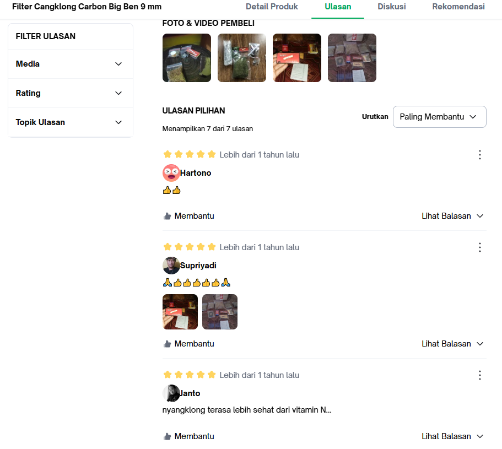
Task: Expand the Rating filter section
Action: [71, 93]
